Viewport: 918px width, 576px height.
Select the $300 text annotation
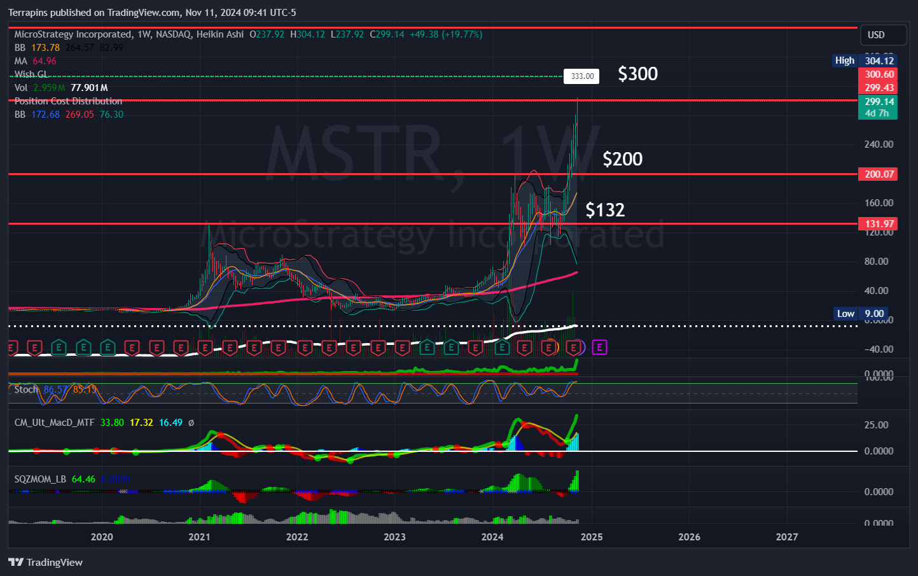pos(638,74)
